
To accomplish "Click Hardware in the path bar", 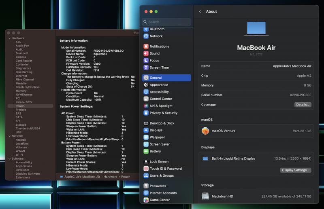I will click(110, 177).
